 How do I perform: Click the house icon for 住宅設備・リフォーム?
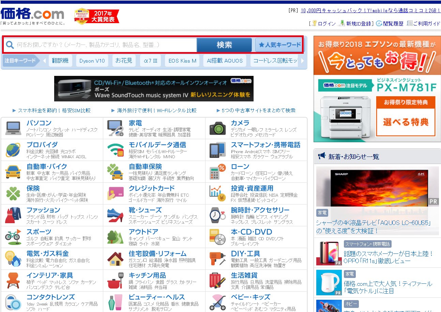[116, 259]
